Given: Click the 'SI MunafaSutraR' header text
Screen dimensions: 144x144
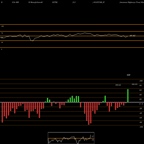Looking at the screenshot, I should pos(35,2).
